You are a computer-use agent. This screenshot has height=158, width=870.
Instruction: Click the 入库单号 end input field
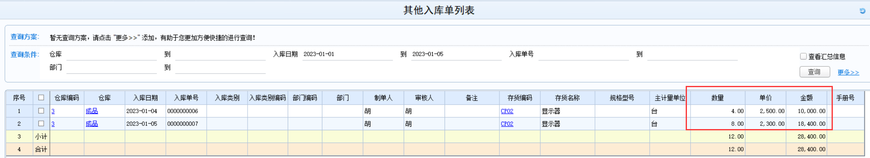pos(692,55)
